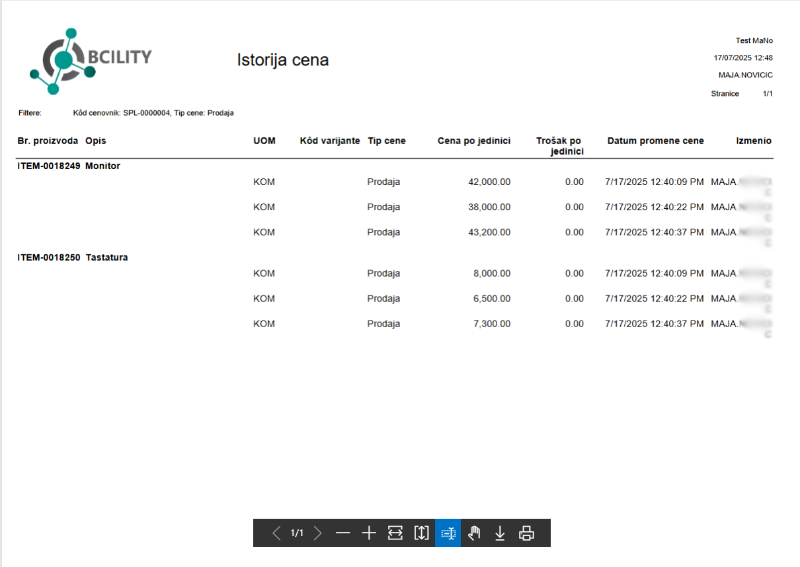This screenshot has width=800, height=567.
Task: Click the 1/1 page number indicator
Action: click(297, 533)
